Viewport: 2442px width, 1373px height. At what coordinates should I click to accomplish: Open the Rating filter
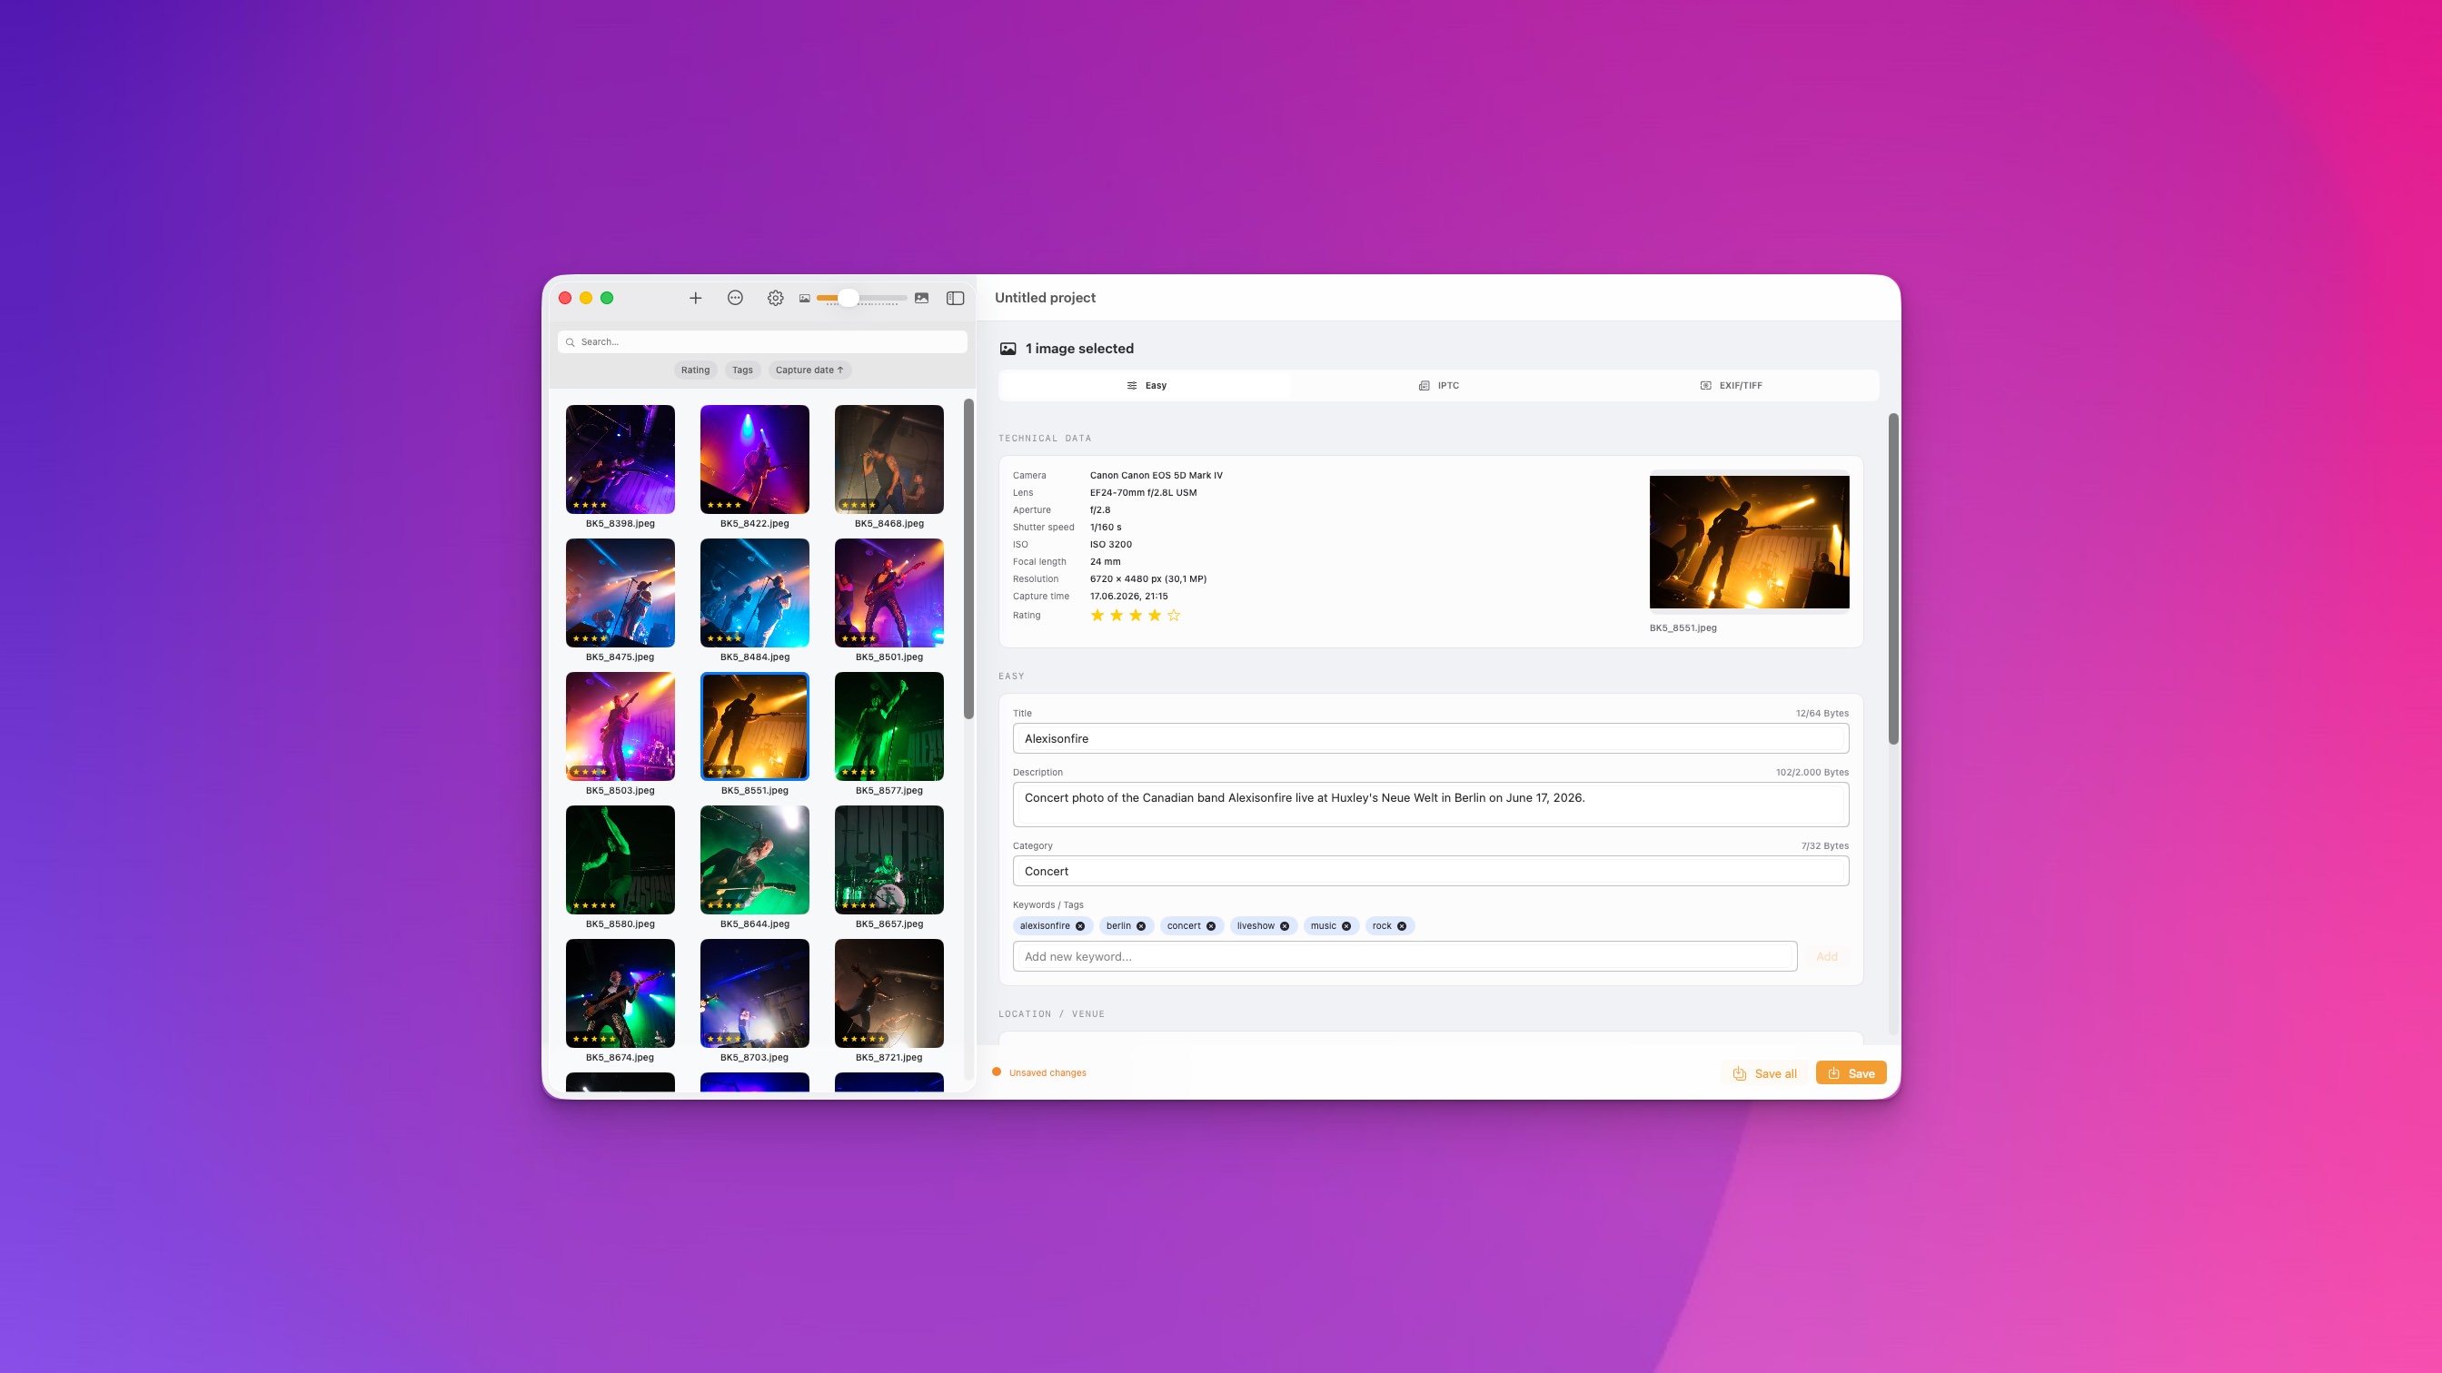coord(695,370)
